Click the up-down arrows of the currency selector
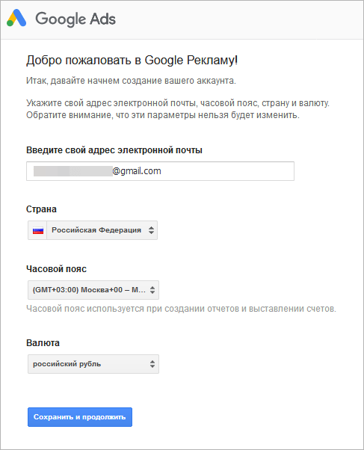This screenshot has height=450, width=364. point(152,364)
